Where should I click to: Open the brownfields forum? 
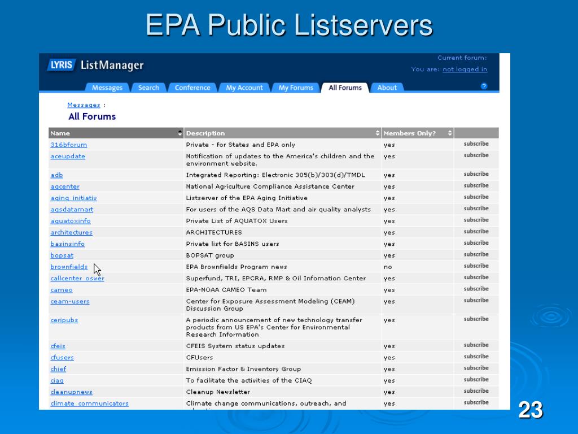pos(69,267)
